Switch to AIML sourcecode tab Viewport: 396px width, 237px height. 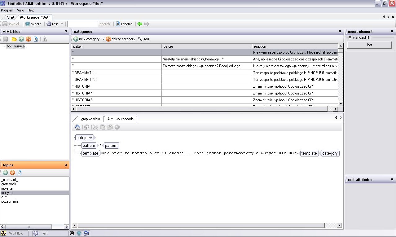[x=121, y=119]
